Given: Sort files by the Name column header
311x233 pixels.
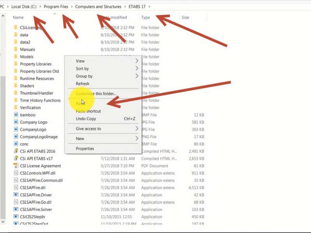Looking at the screenshot, I should click(18, 17).
